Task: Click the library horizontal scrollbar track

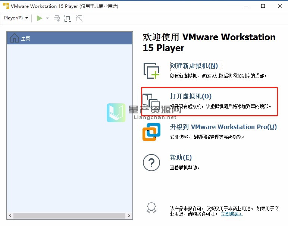Action: (69, 216)
